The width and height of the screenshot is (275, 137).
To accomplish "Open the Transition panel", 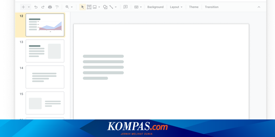I will pyautogui.click(x=212, y=7).
